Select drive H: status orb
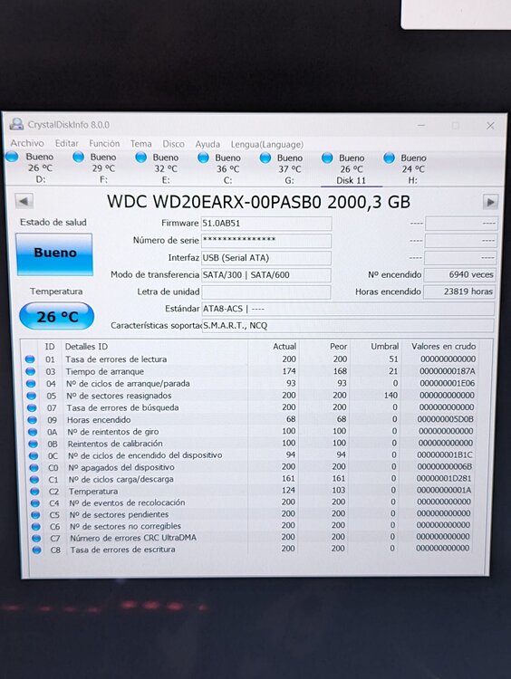Image resolution: width=511 pixels, height=679 pixels. pos(390,158)
